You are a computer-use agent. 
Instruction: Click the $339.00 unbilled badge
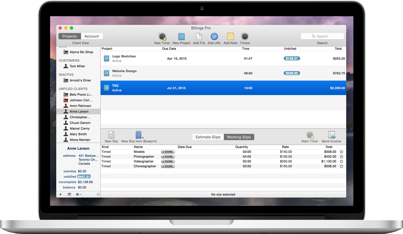click(292, 73)
